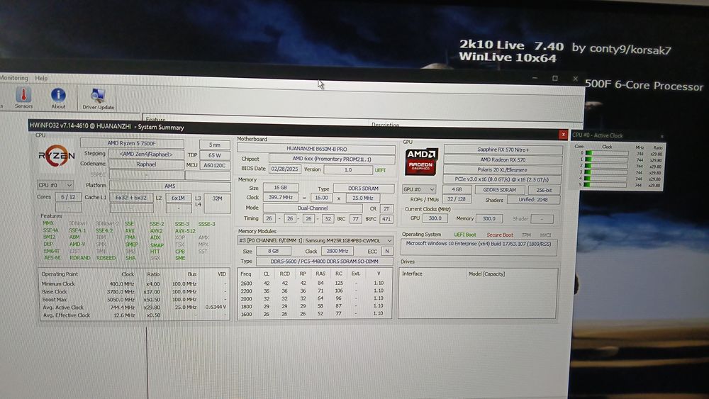Click the BIOS date 02/28/2025 field
The width and height of the screenshot is (709, 399).
coord(285,169)
